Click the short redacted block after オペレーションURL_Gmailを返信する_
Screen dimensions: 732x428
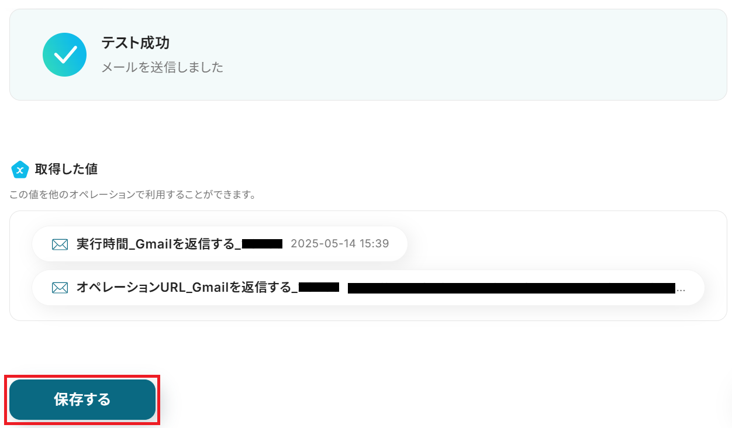(x=319, y=287)
